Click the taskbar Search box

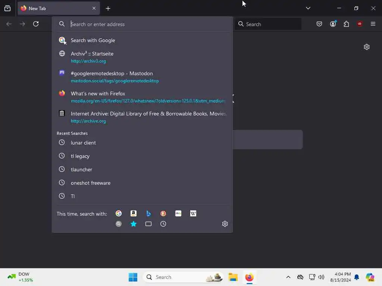(183, 277)
